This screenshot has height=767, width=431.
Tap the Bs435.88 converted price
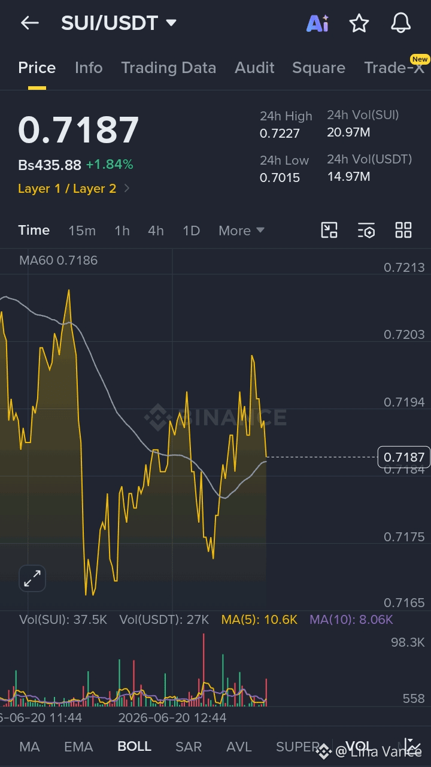click(50, 165)
